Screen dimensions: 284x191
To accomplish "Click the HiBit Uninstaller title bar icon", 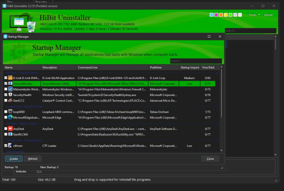I will pyautogui.click(x=4, y=6).
